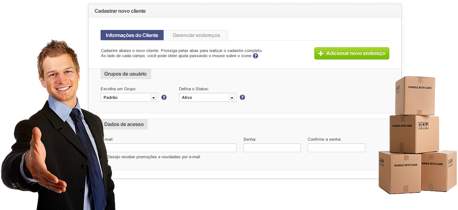458x210 pixels.
Task: Click the 'Dados de acesso' section header
Action: [124, 124]
